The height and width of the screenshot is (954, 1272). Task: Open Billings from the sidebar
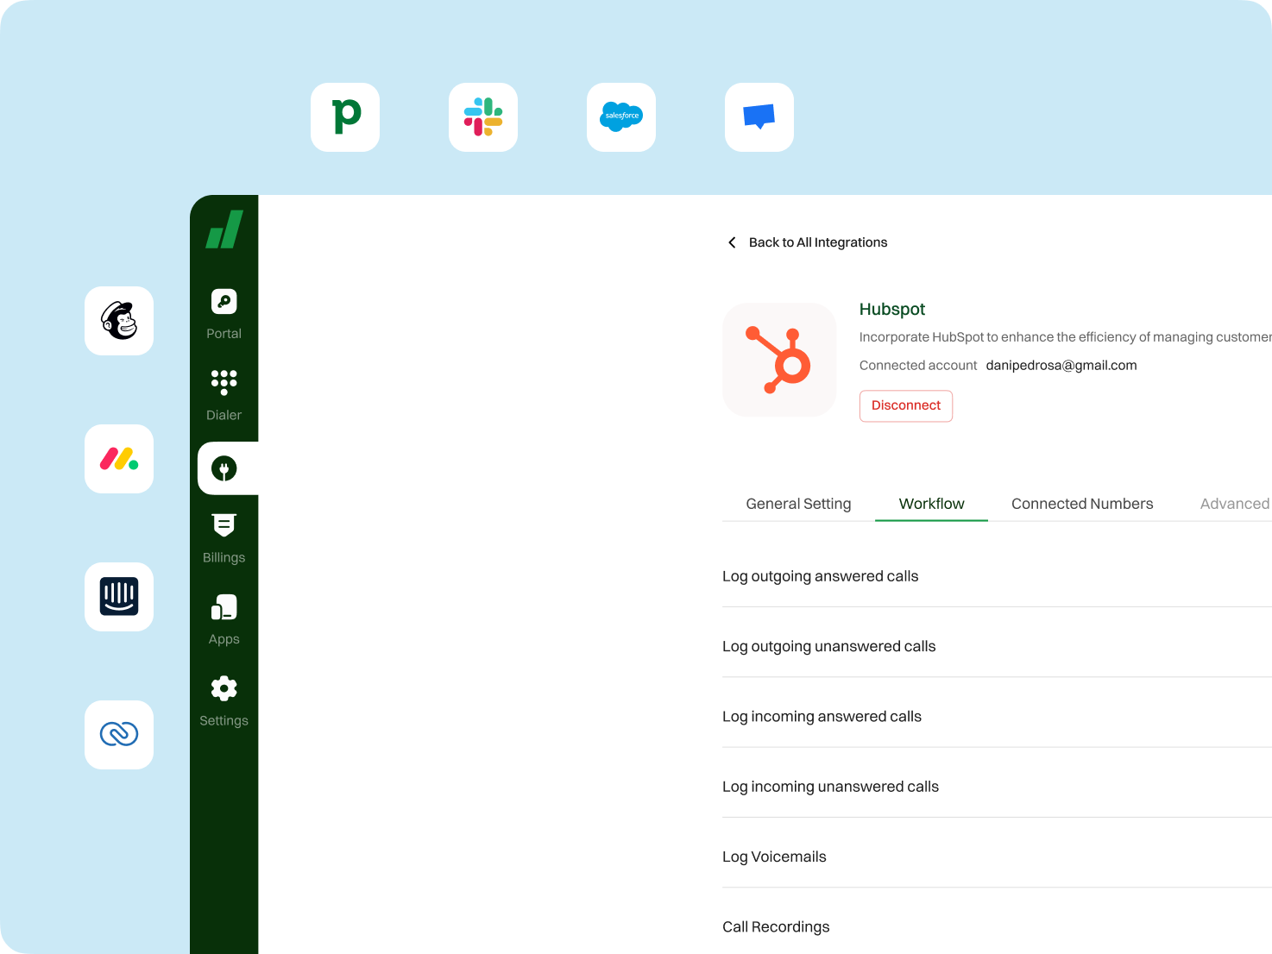224,537
